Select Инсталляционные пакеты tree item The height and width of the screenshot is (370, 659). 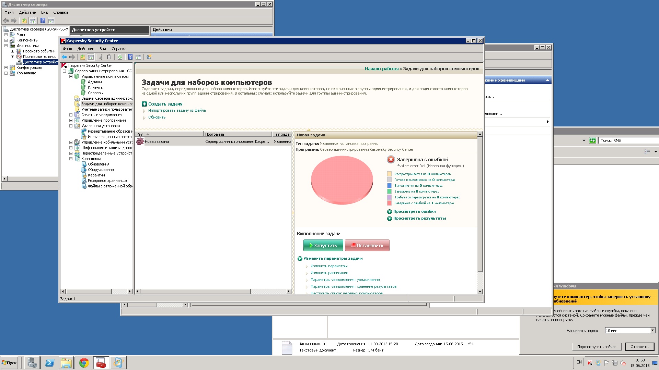tap(110, 137)
